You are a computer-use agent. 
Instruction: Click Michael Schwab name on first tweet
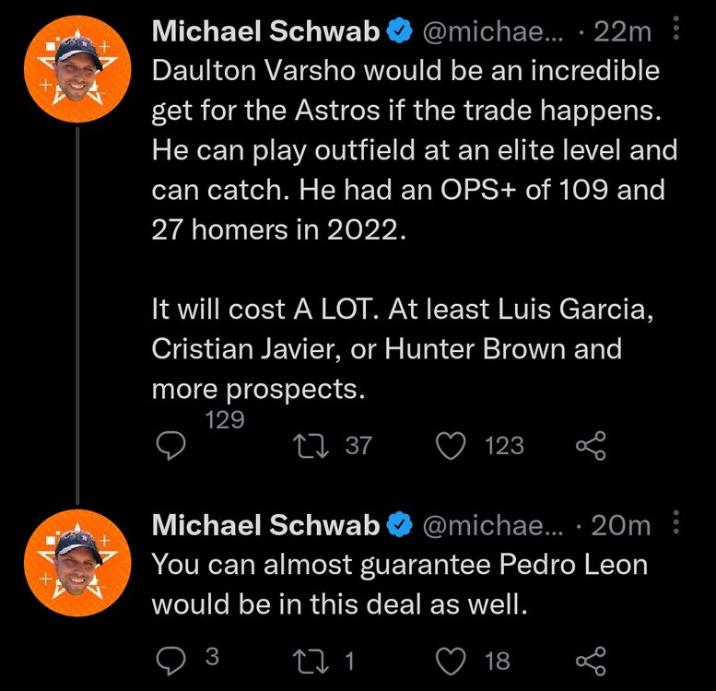264,32
